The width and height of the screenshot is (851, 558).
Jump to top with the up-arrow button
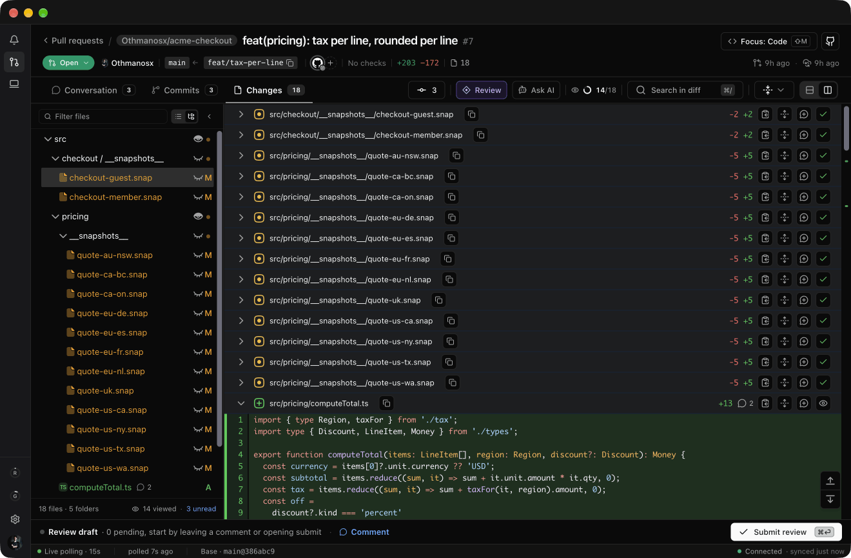830,481
